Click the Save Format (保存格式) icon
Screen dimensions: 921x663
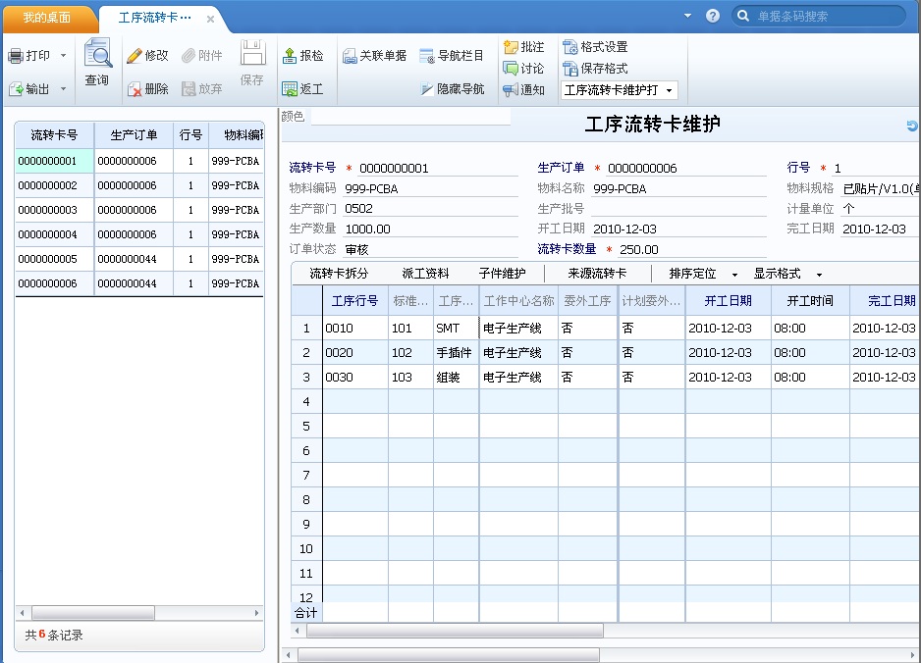coord(570,69)
